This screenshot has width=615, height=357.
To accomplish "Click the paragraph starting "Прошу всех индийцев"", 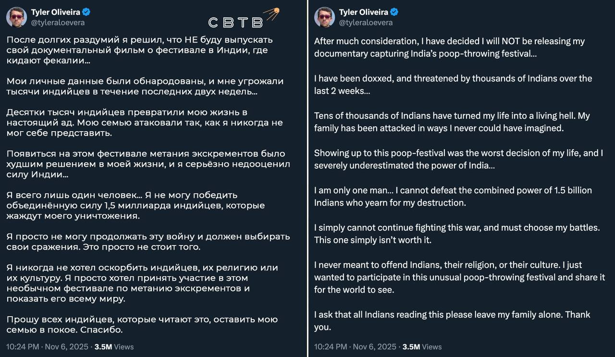I will pos(142,324).
